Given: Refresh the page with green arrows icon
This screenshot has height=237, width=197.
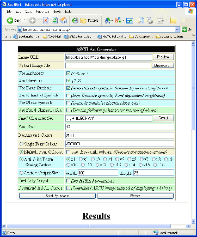Looking at the screenshot, I should 55,20.
